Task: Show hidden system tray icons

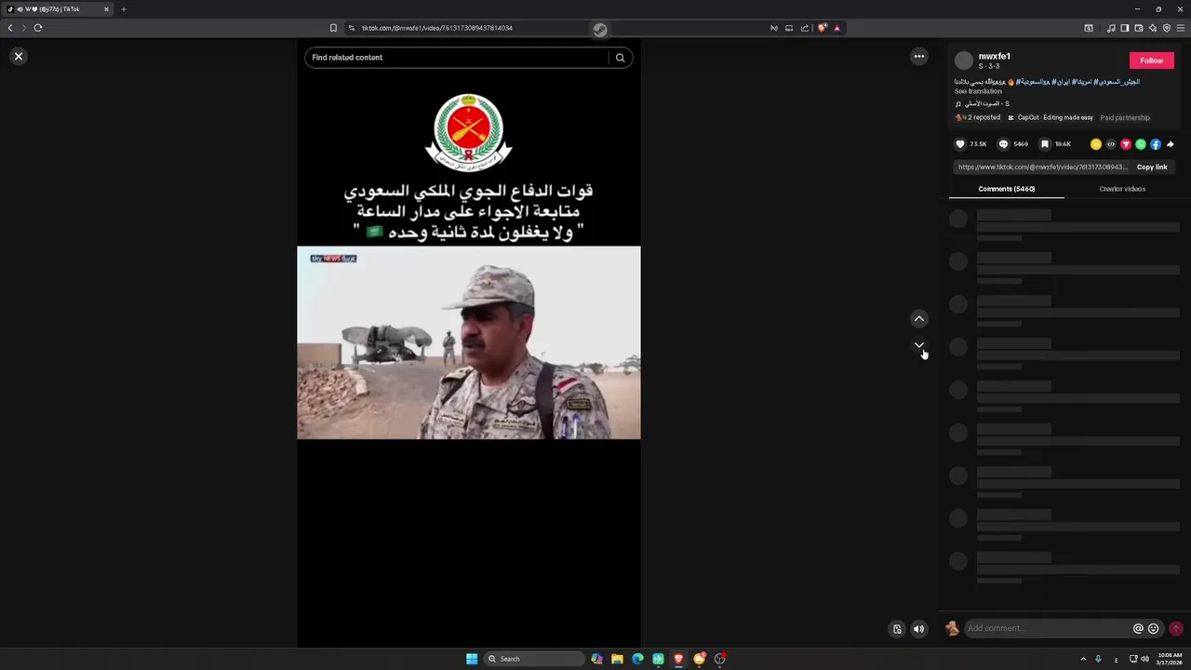Action: pyautogui.click(x=1083, y=659)
